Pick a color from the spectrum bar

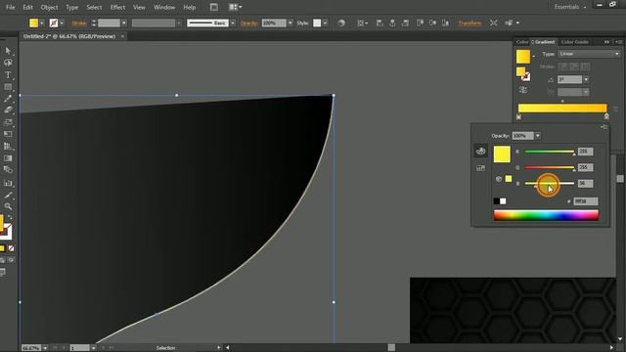click(x=546, y=215)
